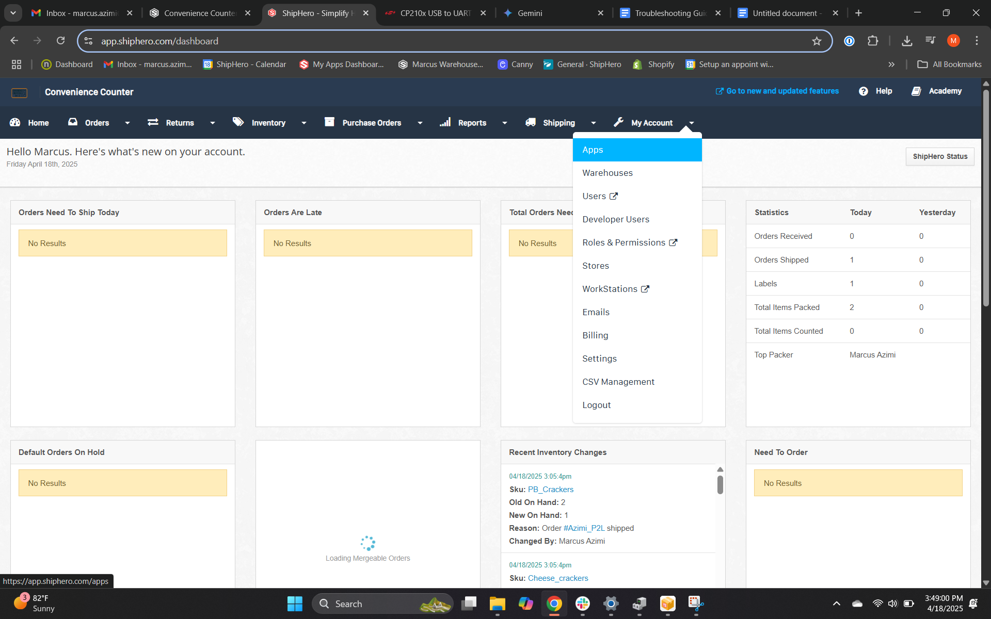Open the ShipHero - Calendar bookmark

point(245,64)
